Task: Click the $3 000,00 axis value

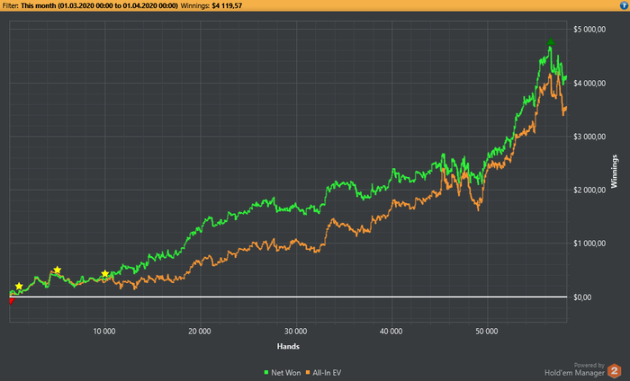Action: point(589,137)
